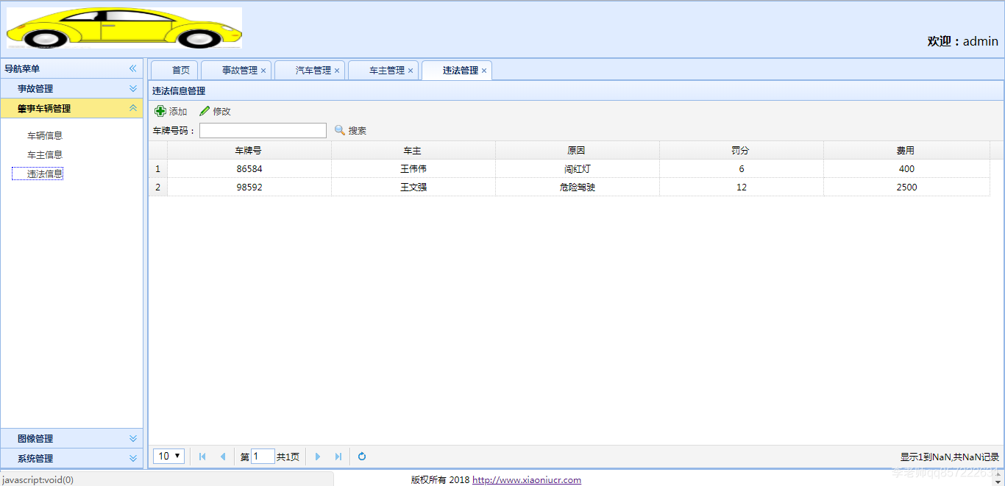
Task: Open the www.xiaoniucr.com footer link
Action: [527, 480]
